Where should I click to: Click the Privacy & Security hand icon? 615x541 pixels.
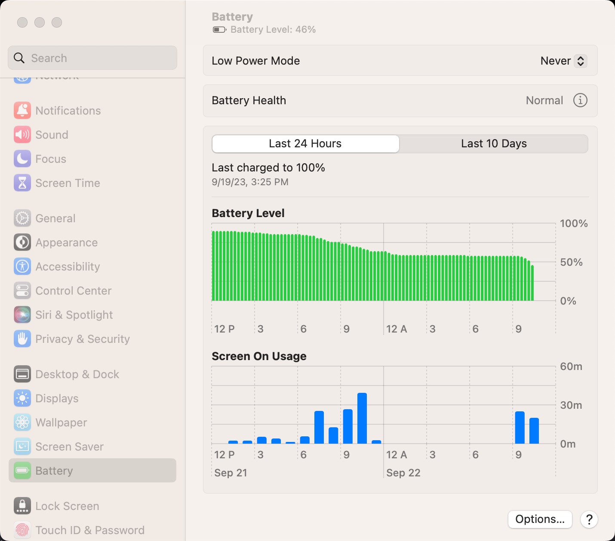click(22, 339)
